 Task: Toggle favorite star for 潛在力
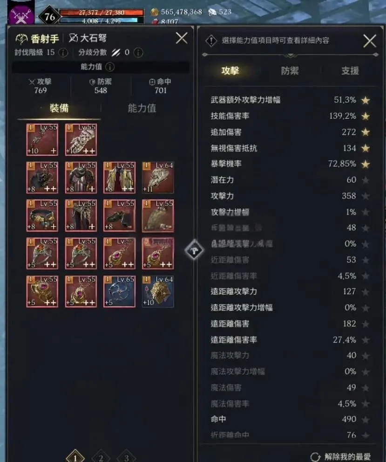pyautogui.click(x=366, y=180)
